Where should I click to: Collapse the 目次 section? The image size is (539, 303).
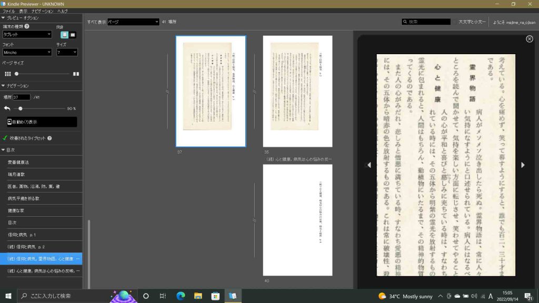click(x=3, y=150)
